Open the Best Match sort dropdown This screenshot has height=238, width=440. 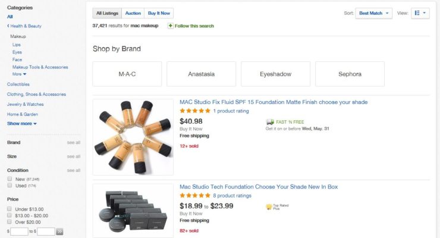(x=373, y=13)
